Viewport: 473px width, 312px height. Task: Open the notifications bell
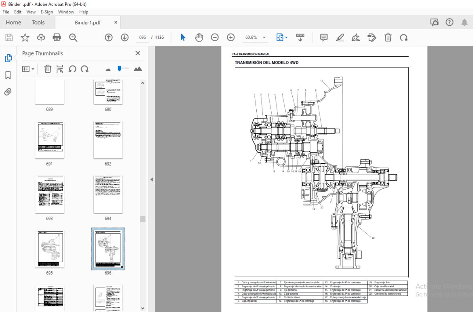[x=465, y=22]
